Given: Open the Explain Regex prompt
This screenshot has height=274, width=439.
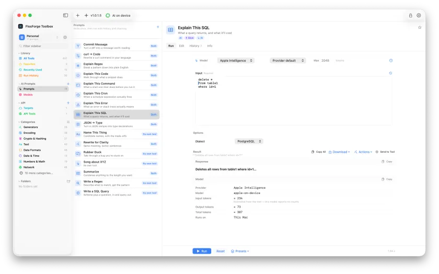Looking at the screenshot, I should click(x=117, y=65).
